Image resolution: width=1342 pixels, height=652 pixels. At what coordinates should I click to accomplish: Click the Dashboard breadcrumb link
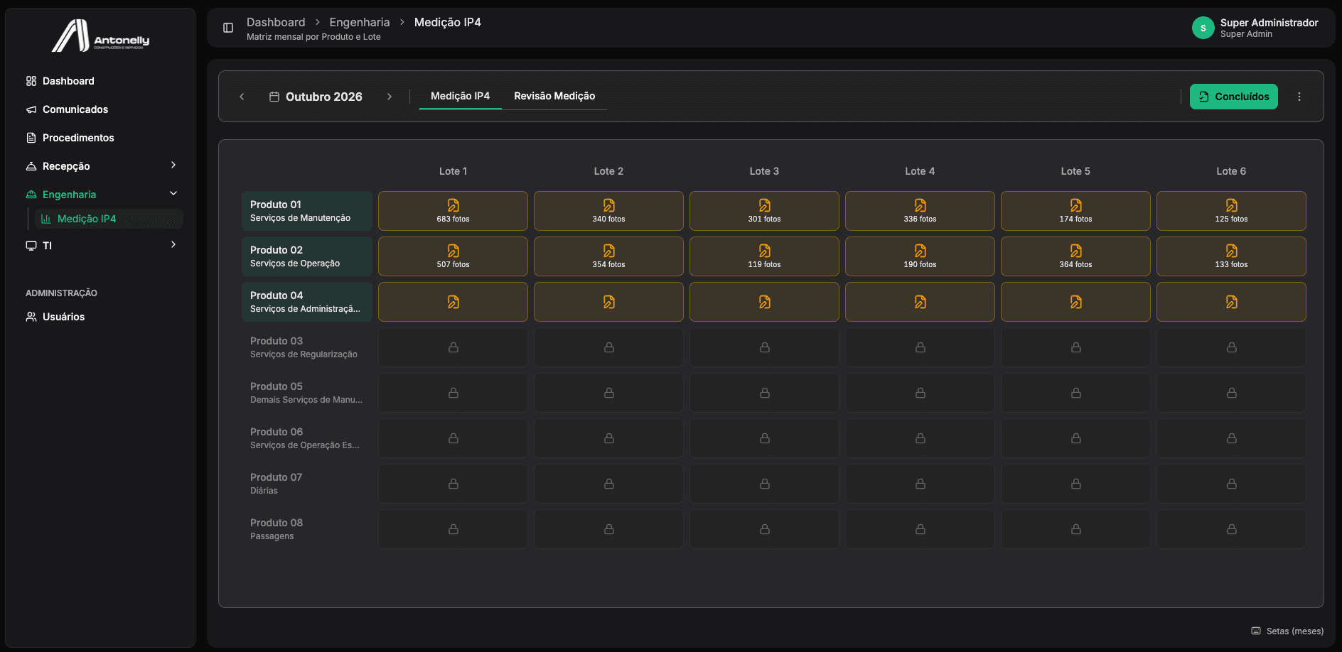[276, 22]
